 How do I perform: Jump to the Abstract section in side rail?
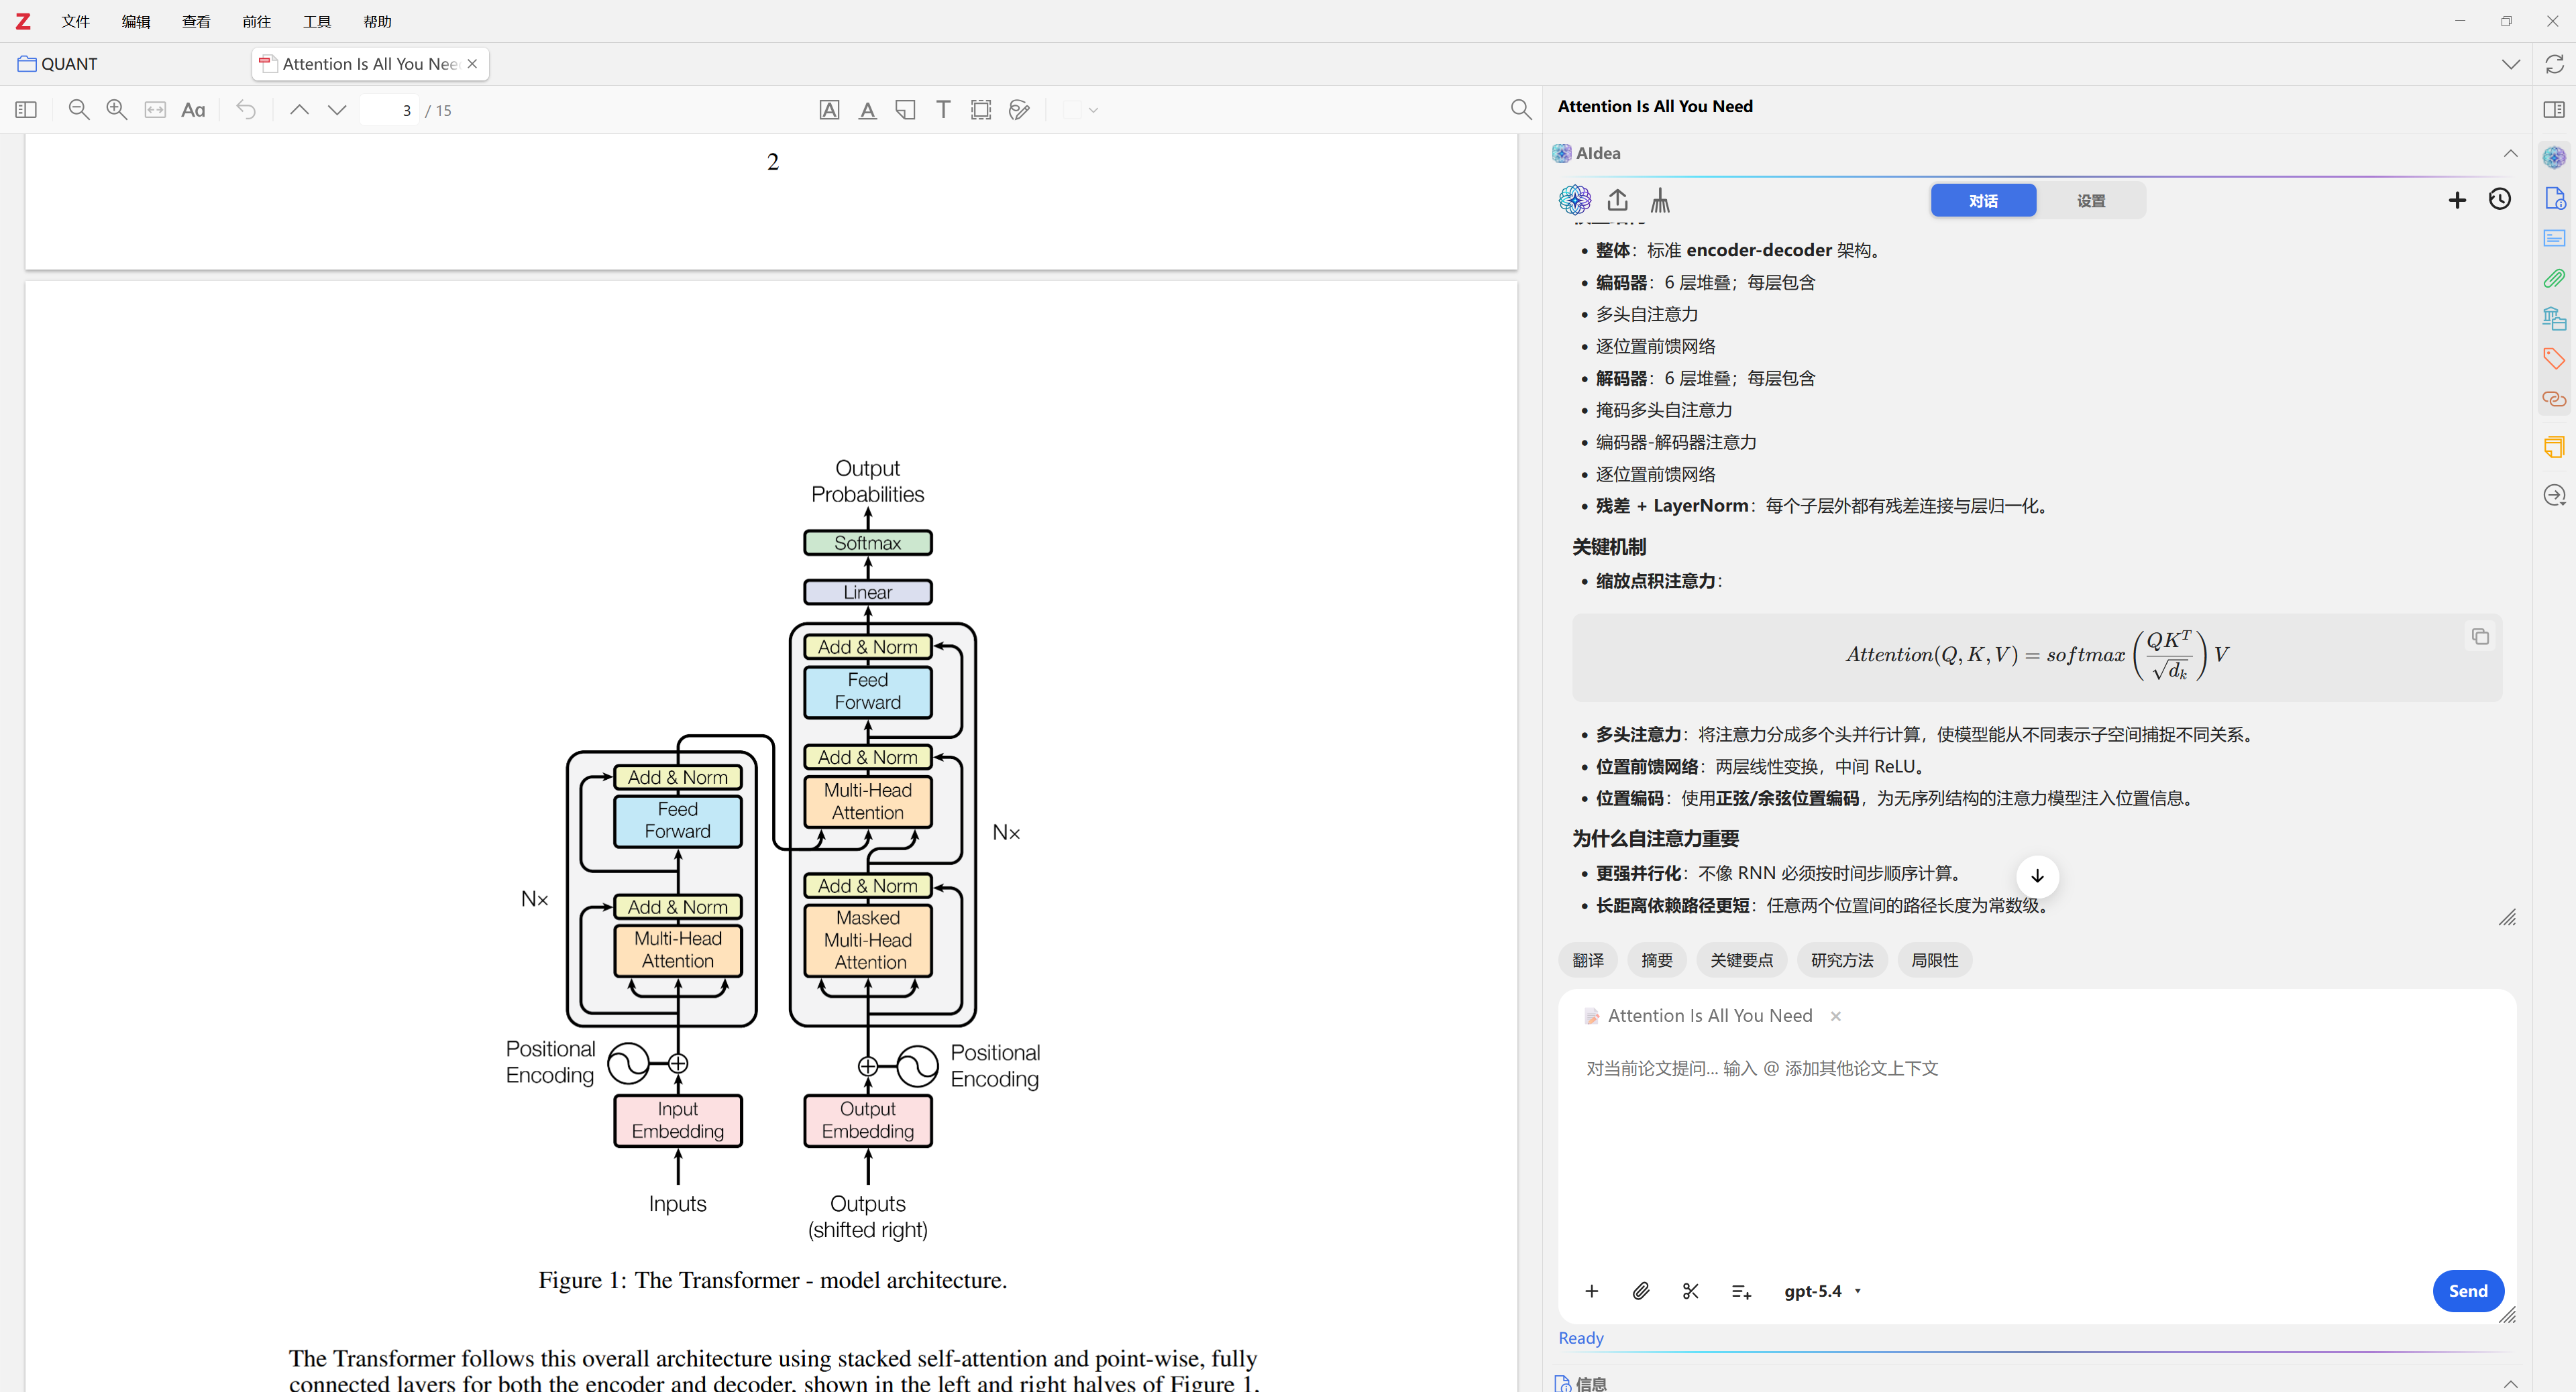2554,238
